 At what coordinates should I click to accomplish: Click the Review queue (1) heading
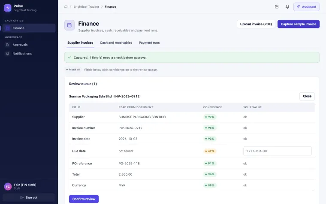pos(83,84)
